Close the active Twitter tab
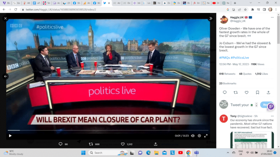The width and height of the screenshot is (280, 157). pyautogui.click(x=109, y=3)
